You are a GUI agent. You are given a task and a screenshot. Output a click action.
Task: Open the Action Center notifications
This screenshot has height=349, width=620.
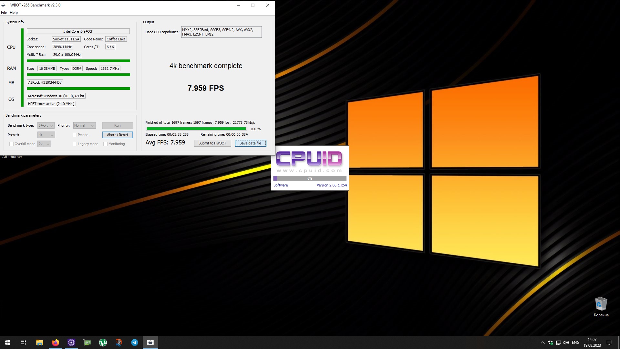tap(609, 343)
